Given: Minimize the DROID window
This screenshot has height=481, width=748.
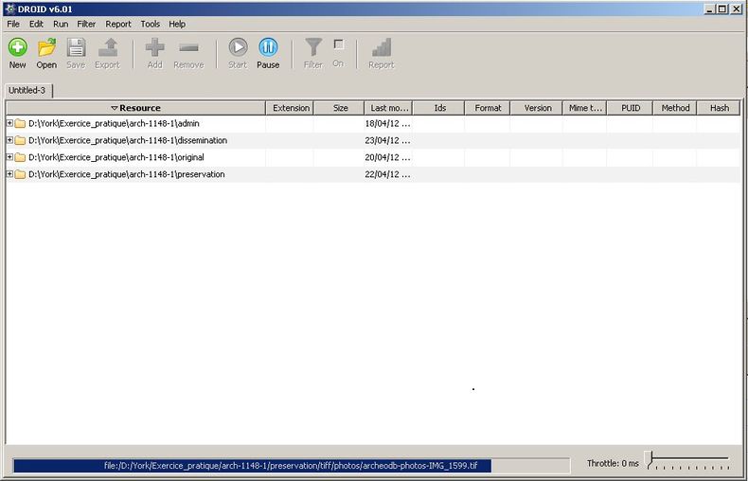Looking at the screenshot, I should point(710,9).
